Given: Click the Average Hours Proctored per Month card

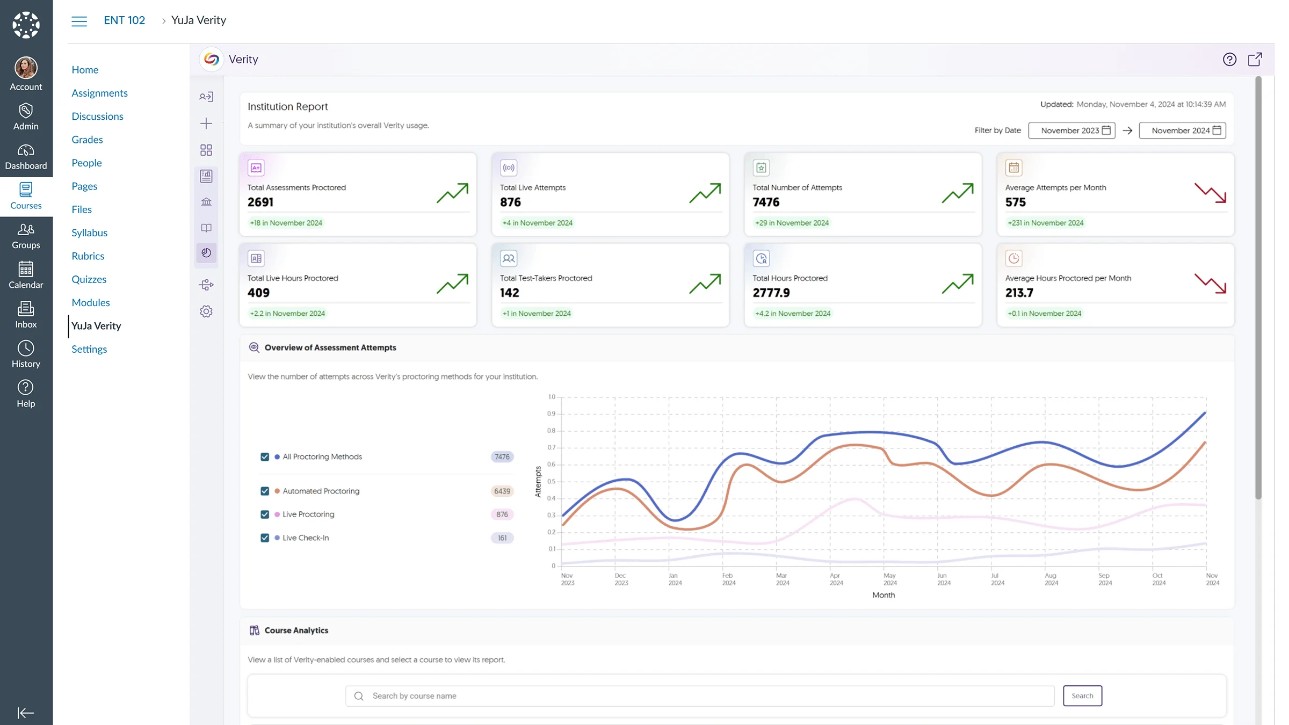Looking at the screenshot, I should point(1116,285).
